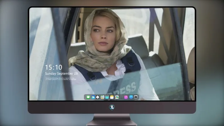Open the yellow Notes app in dock

click(112, 97)
